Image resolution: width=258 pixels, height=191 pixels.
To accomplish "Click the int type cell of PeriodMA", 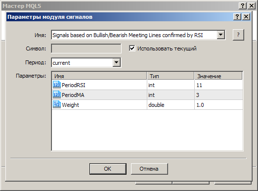I will pos(171,95).
